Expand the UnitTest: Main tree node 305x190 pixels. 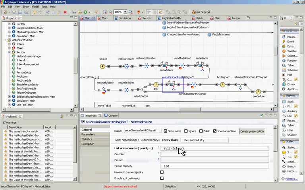click(x=10, y=104)
